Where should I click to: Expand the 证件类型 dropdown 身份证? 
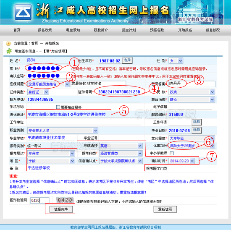38,92
